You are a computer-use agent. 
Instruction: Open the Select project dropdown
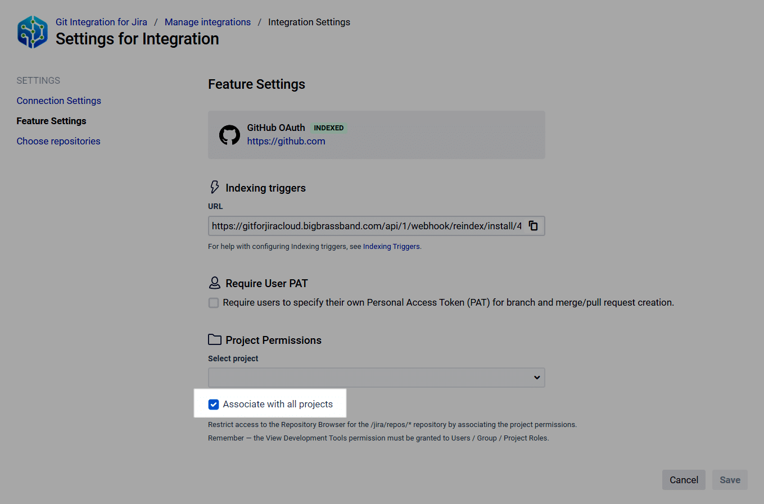pyautogui.click(x=376, y=378)
